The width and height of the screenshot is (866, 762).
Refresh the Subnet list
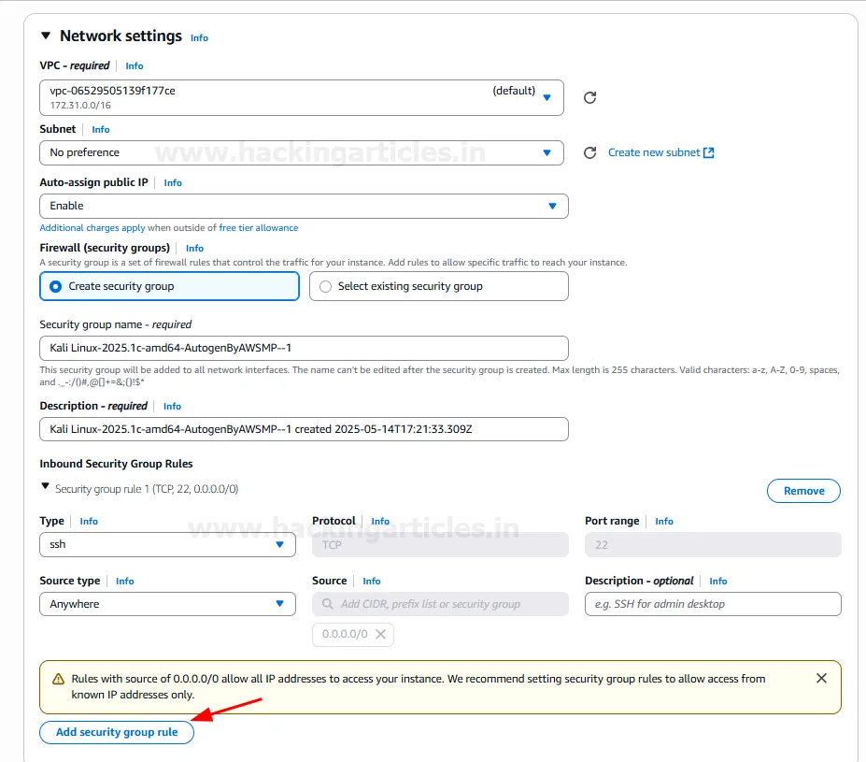pos(589,152)
